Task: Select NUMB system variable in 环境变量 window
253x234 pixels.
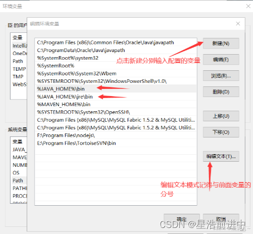Action: coord(19,165)
